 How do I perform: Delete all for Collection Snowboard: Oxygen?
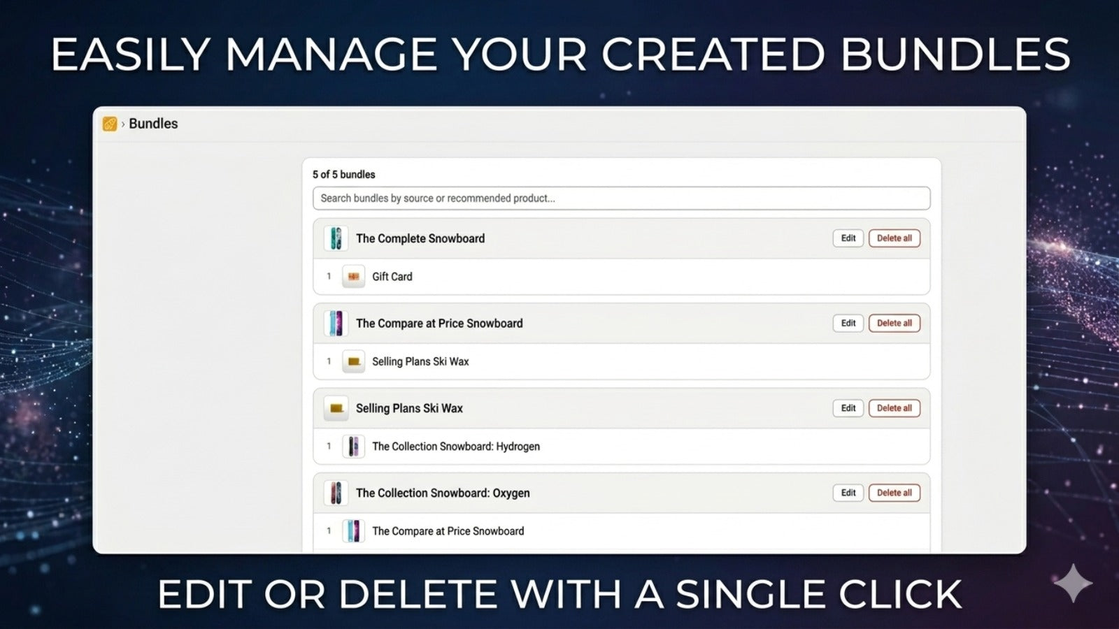click(x=895, y=493)
